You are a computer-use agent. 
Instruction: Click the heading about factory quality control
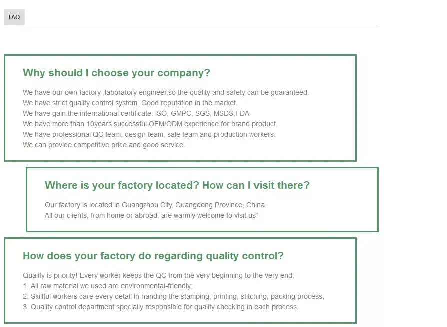click(153, 256)
